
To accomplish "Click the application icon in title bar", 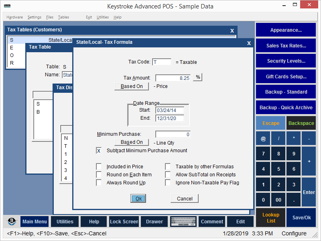I will pyautogui.click(x=7, y=6).
